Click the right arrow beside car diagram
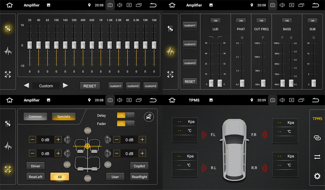The width and height of the screenshot is (325, 190). pos(108,165)
